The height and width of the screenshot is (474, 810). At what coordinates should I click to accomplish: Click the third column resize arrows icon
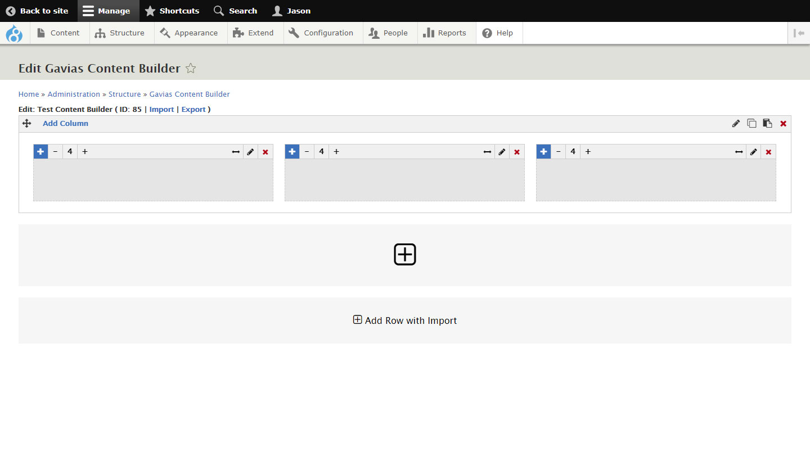click(x=739, y=152)
